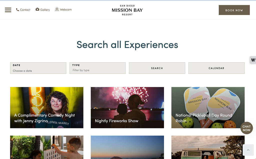Open Comedy Night with Jenny Zigrino card
Viewport: 256px width, 159px height.
tap(47, 107)
